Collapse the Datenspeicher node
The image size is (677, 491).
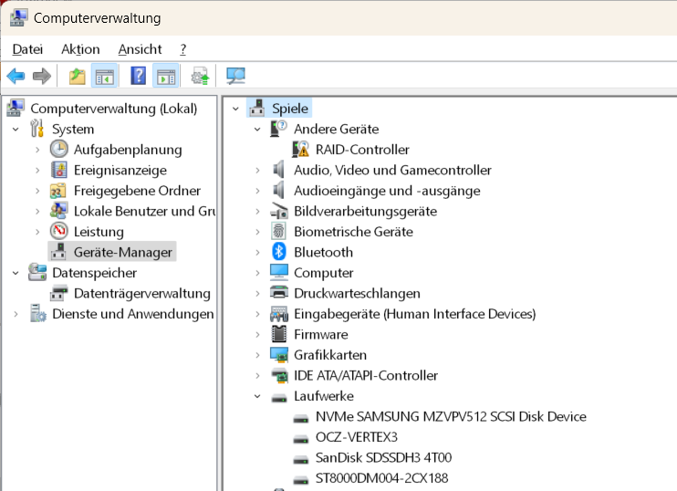pos(16,273)
